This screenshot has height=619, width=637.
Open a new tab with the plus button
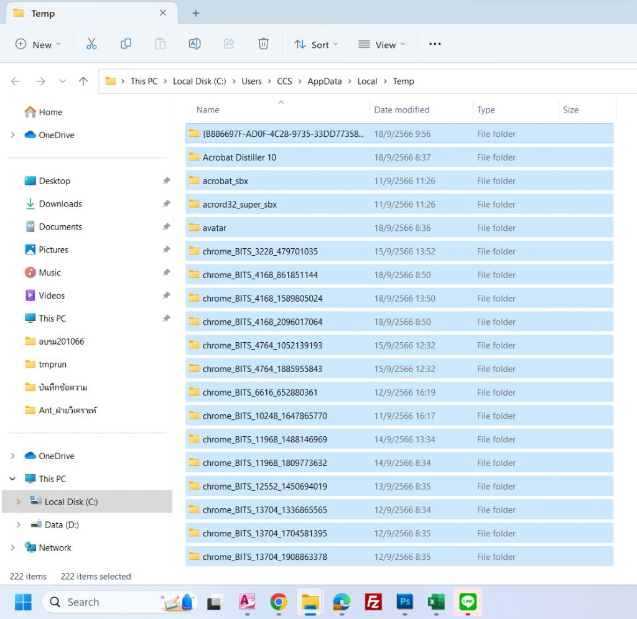195,12
